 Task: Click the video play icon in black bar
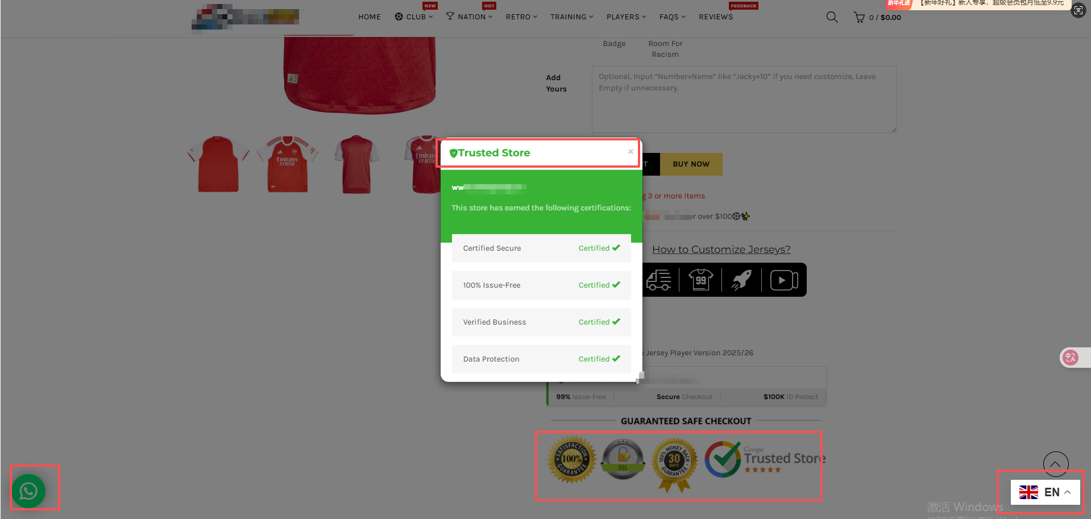783,280
